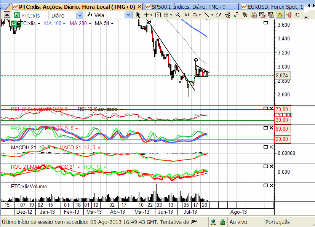
Task: Click the eraser with warning icon
Action: pyautogui.click(x=227, y=15)
